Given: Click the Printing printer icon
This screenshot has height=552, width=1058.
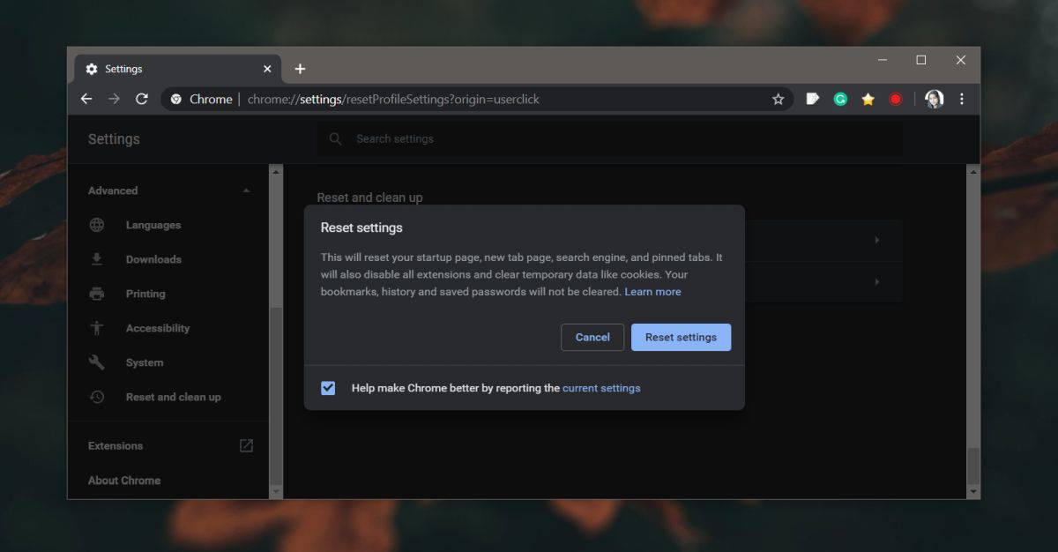Looking at the screenshot, I should [x=97, y=294].
